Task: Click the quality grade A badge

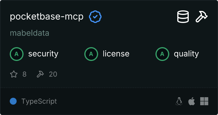Action: 162,54
